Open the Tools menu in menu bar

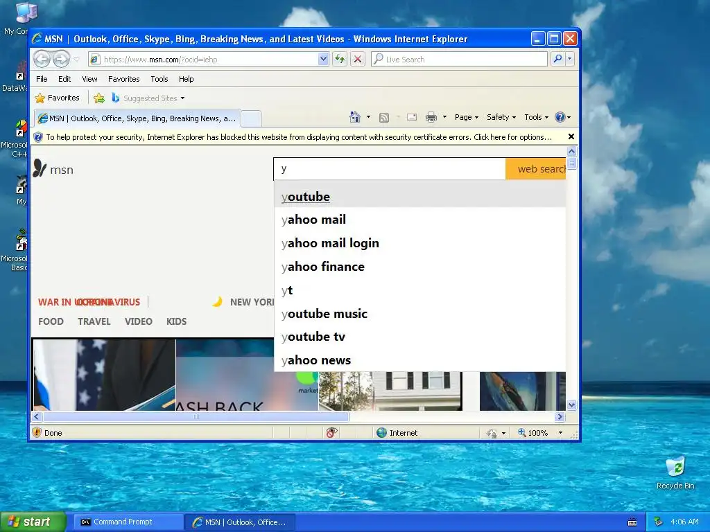click(x=159, y=79)
